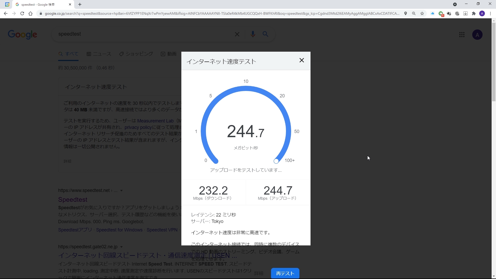
Task: Switch to the ニュース tab
Action: pos(99,54)
